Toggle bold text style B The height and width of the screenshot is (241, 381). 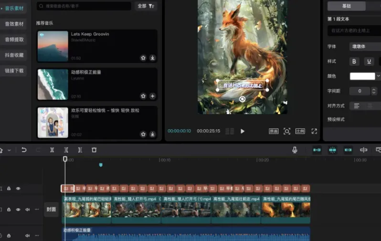point(354,62)
